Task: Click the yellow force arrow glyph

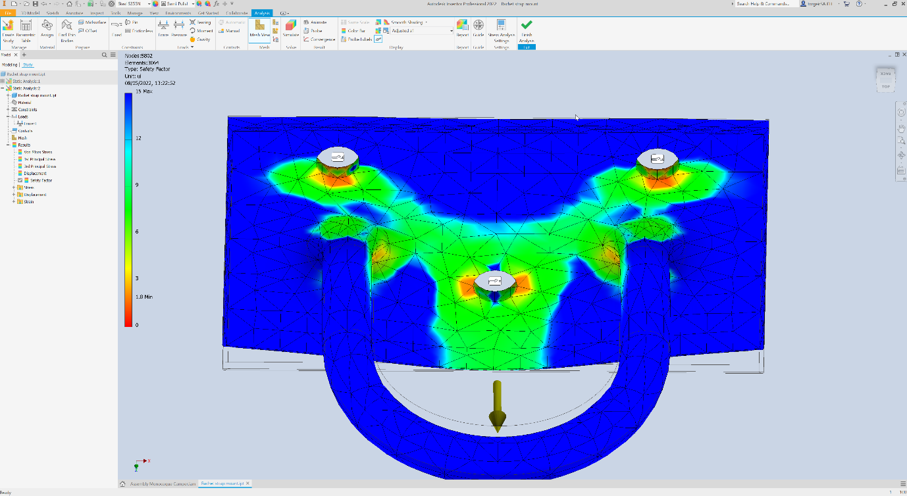Action: tap(498, 407)
